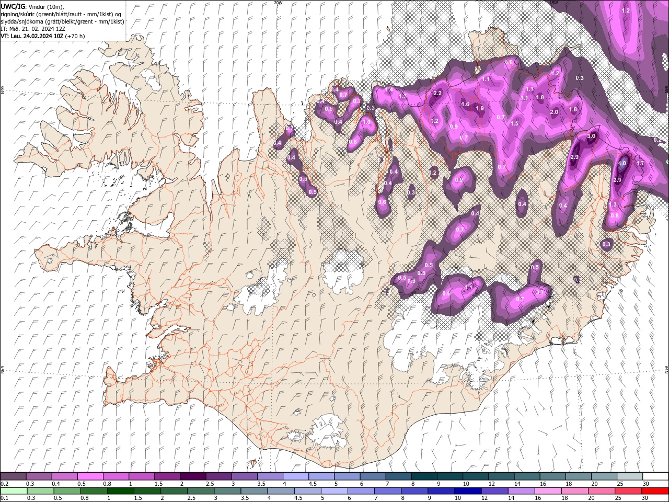Viewport: 669px width, 502px height.
Task: Click the "IT: Mið. 21. 02. 2024 12Z" line
Action: [33, 29]
